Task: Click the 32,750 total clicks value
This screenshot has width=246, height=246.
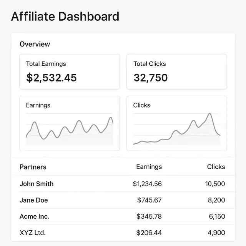Action: [x=151, y=78]
